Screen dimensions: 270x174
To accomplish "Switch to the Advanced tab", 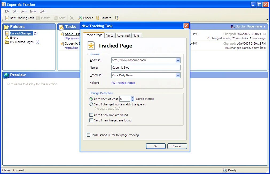I will (123, 35).
